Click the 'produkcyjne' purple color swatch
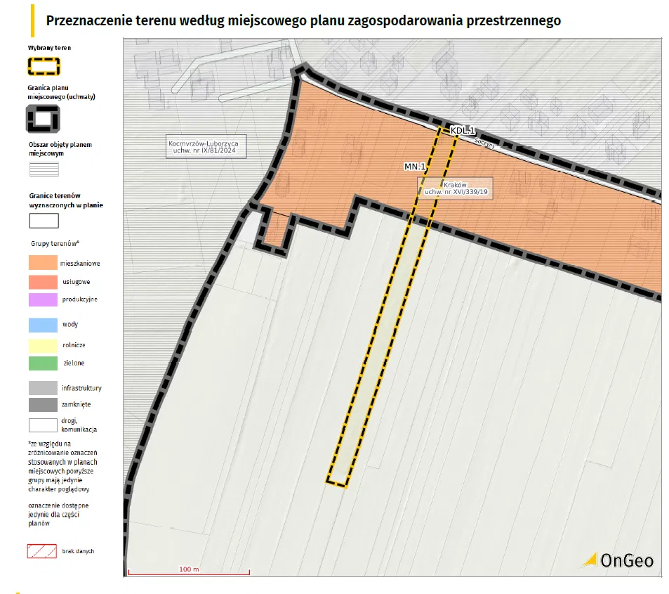669x594 pixels. [x=44, y=299]
